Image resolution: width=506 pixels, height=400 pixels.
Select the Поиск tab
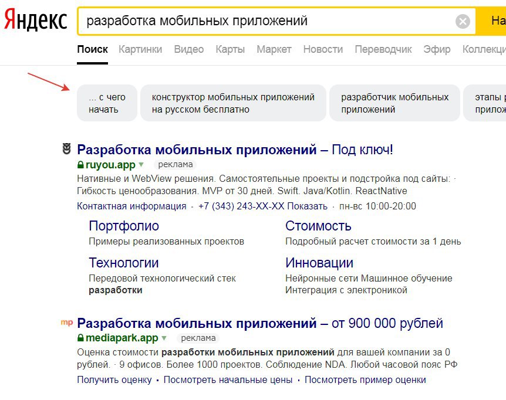pos(92,49)
